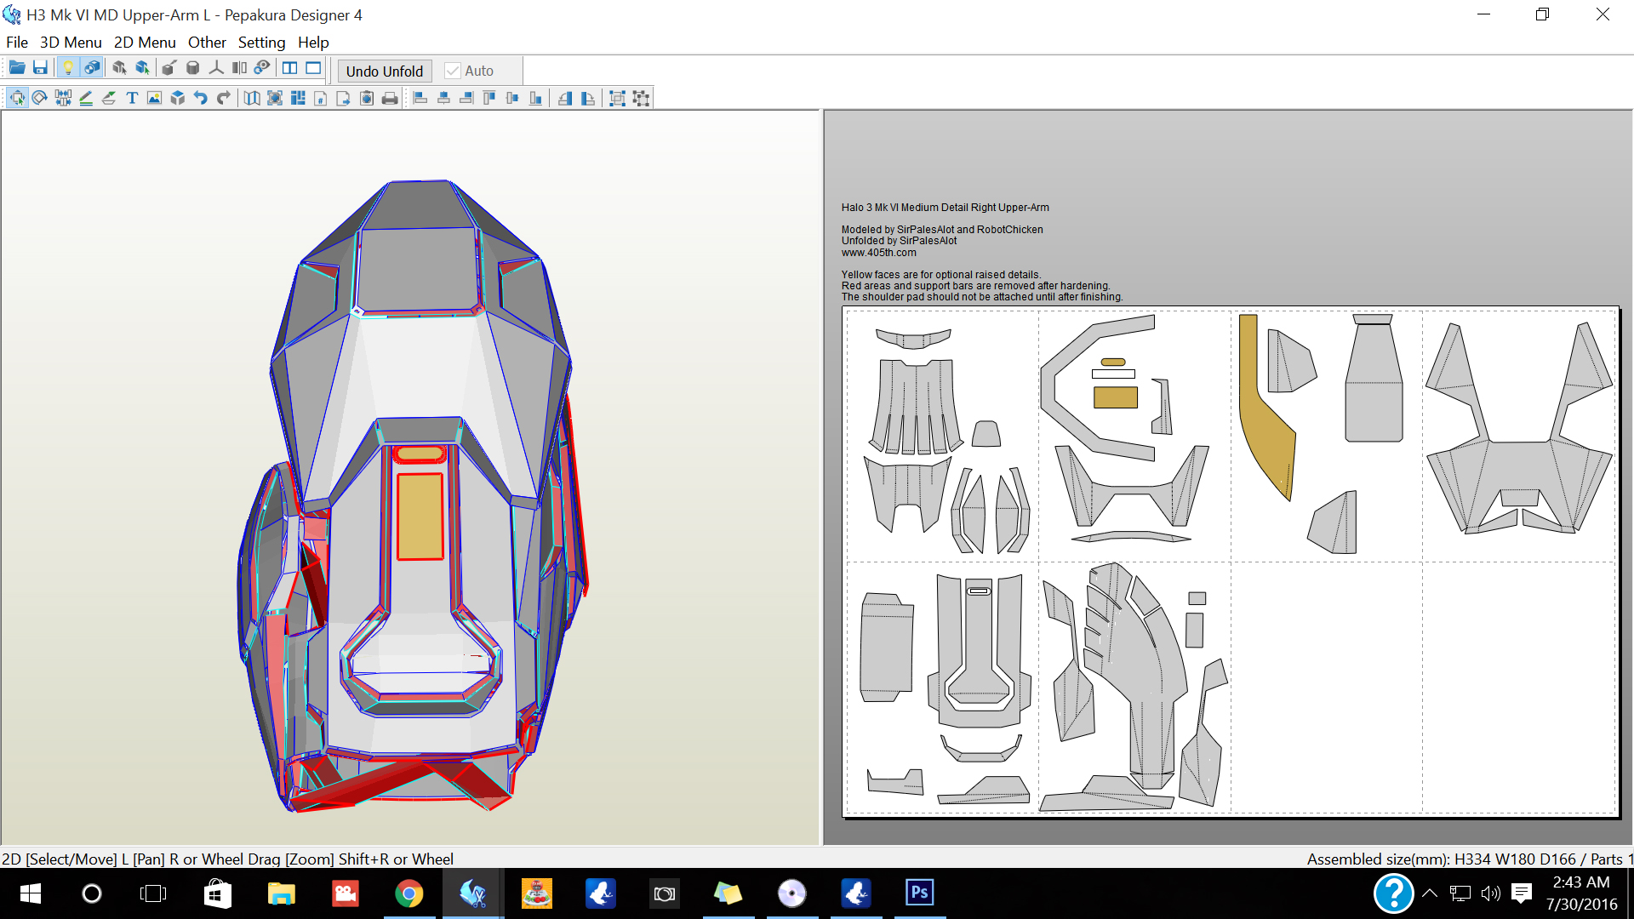1634x919 pixels.
Task: Click the Undo Unfold button
Action: [x=385, y=71]
